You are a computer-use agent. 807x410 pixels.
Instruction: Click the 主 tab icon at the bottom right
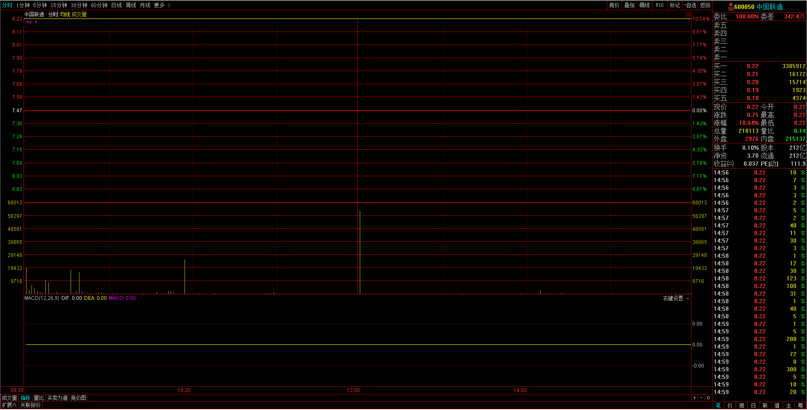pos(789,405)
